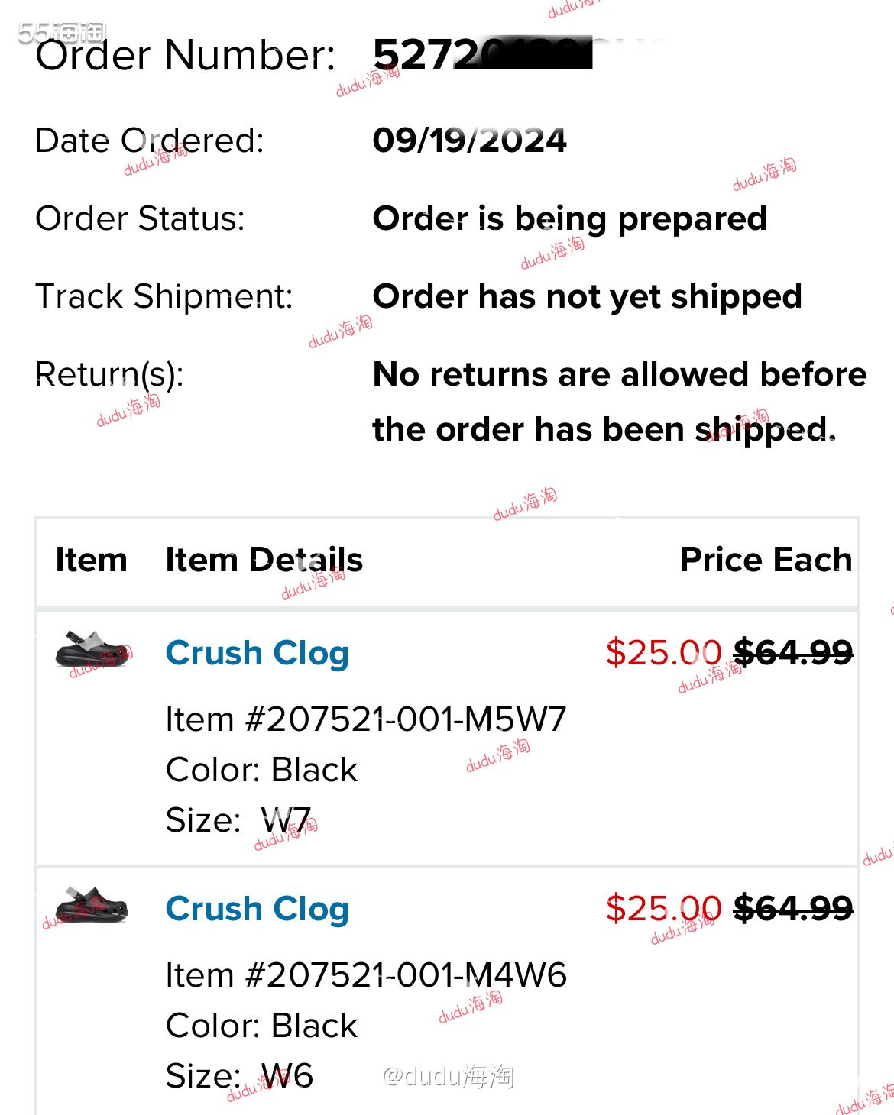894x1115 pixels.
Task: Click the @dudu海淘 watermark handle
Action: point(449,1076)
